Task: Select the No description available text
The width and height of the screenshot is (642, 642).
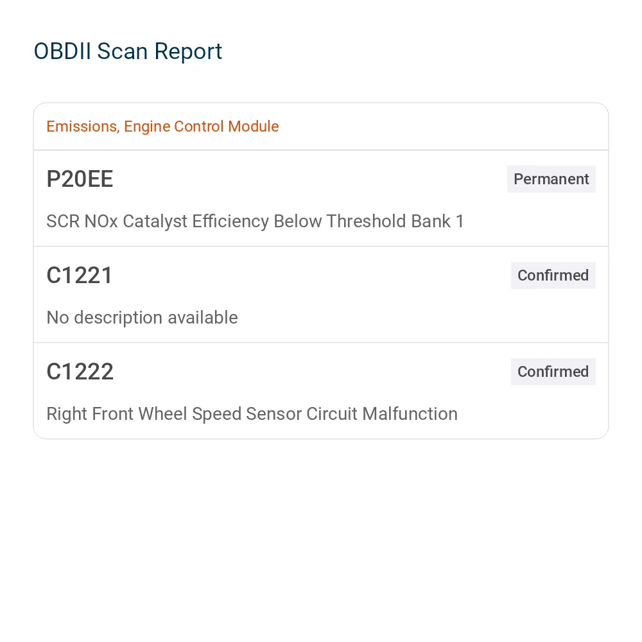Action: point(142,317)
